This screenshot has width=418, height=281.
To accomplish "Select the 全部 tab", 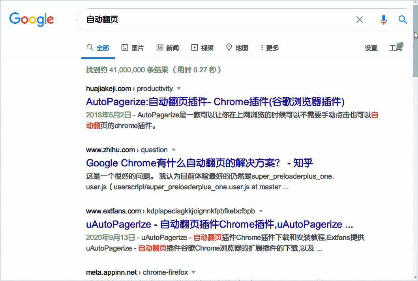I will pyautogui.click(x=98, y=48).
